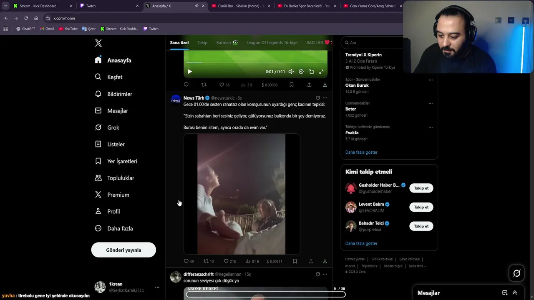Like the post with 36 likes
534x300 pixels.
224,85
